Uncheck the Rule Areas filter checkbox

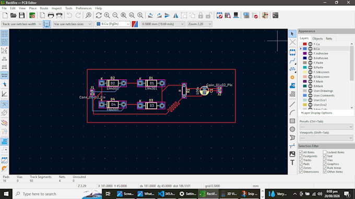point(325,168)
